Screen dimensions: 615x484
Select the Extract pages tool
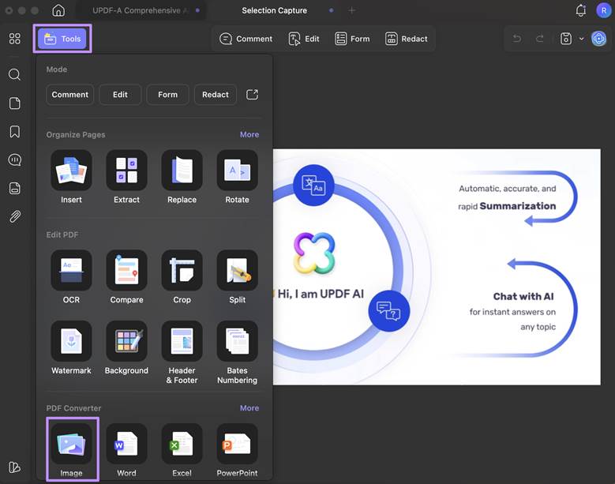click(x=126, y=177)
